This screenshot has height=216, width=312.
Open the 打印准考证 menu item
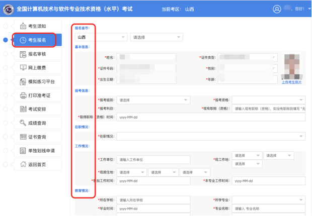coord(38,95)
